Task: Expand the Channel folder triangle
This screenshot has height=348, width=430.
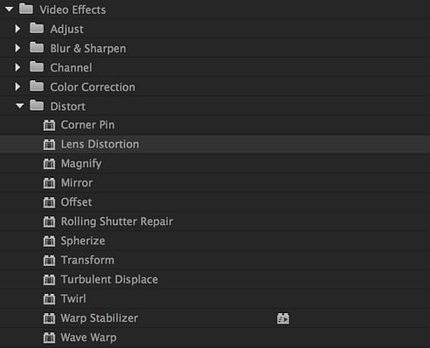Action: [x=17, y=67]
